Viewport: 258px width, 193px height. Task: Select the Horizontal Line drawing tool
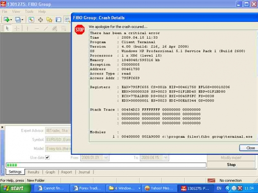[x=37, y=28]
